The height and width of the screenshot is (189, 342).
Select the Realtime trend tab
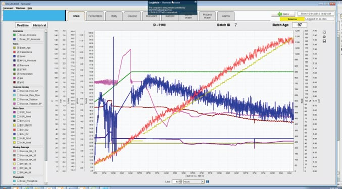(x=23, y=25)
